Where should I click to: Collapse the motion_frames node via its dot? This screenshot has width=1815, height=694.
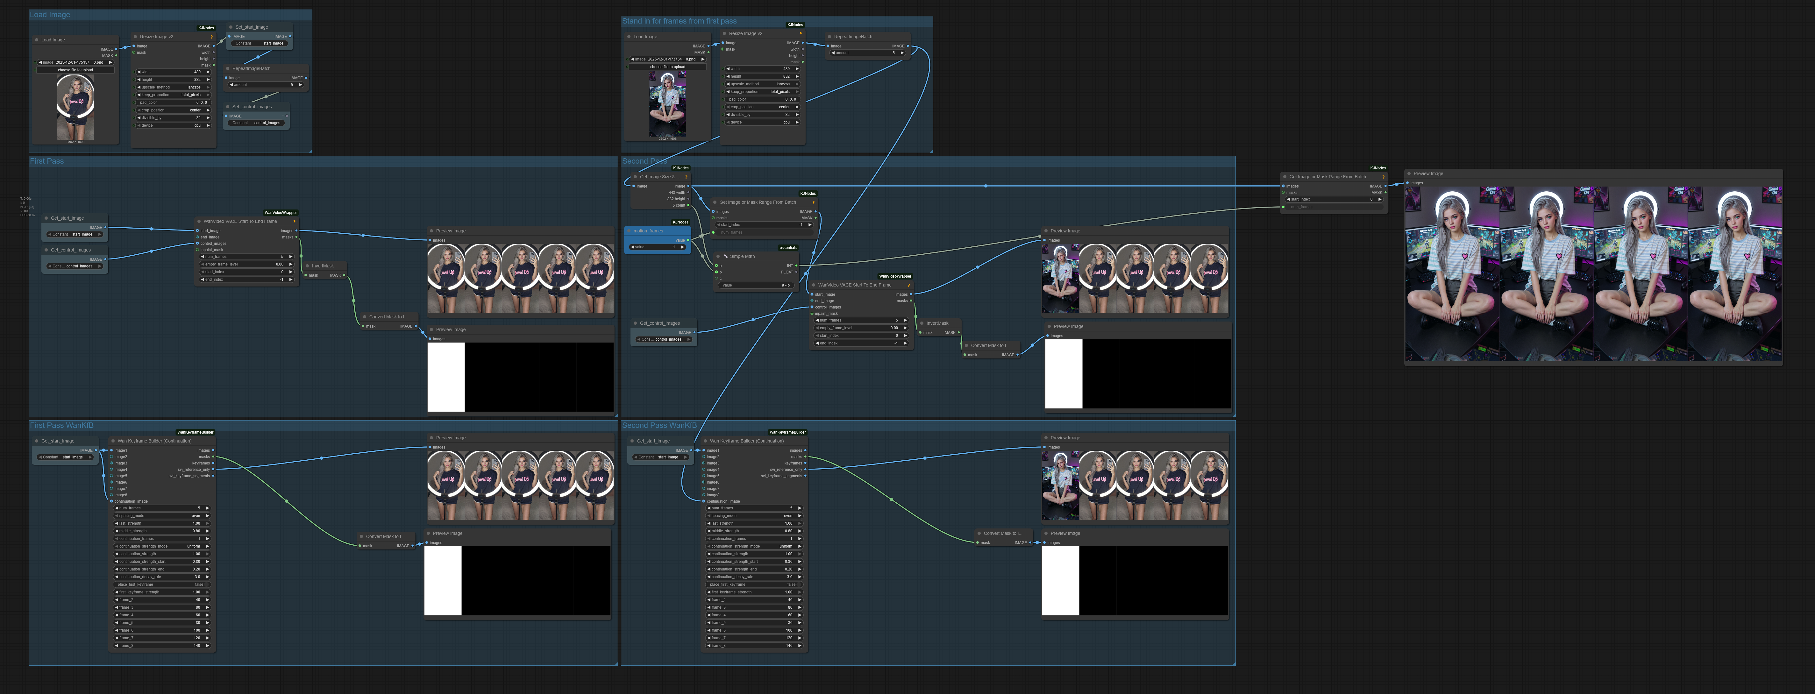pos(629,231)
